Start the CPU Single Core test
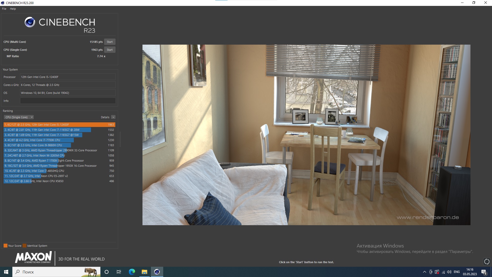This screenshot has height=277, width=492. [x=110, y=50]
